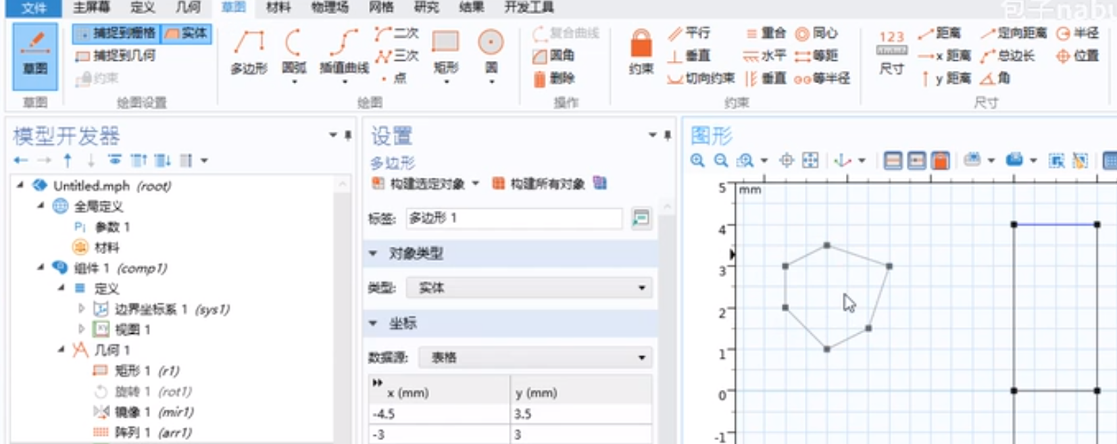Collapse the 对象类型 section
The height and width of the screenshot is (444, 1117).
tap(373, 253)
